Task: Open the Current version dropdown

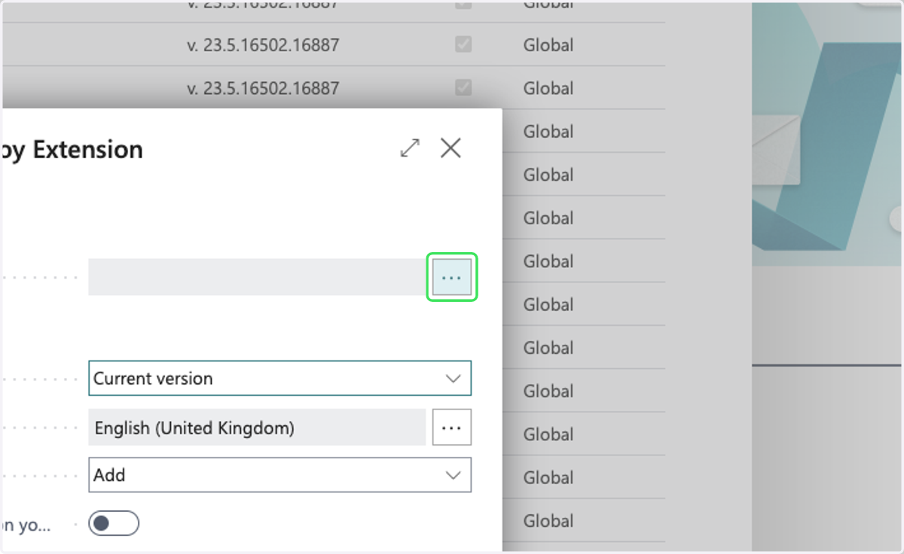Action: pos(280,379)
